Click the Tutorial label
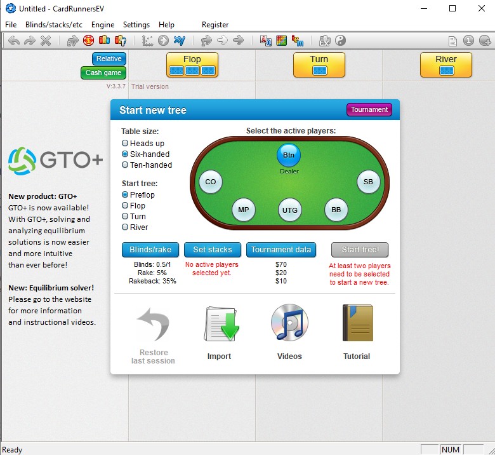The height and width of the screenshot is (455, 495). (357, 357)
